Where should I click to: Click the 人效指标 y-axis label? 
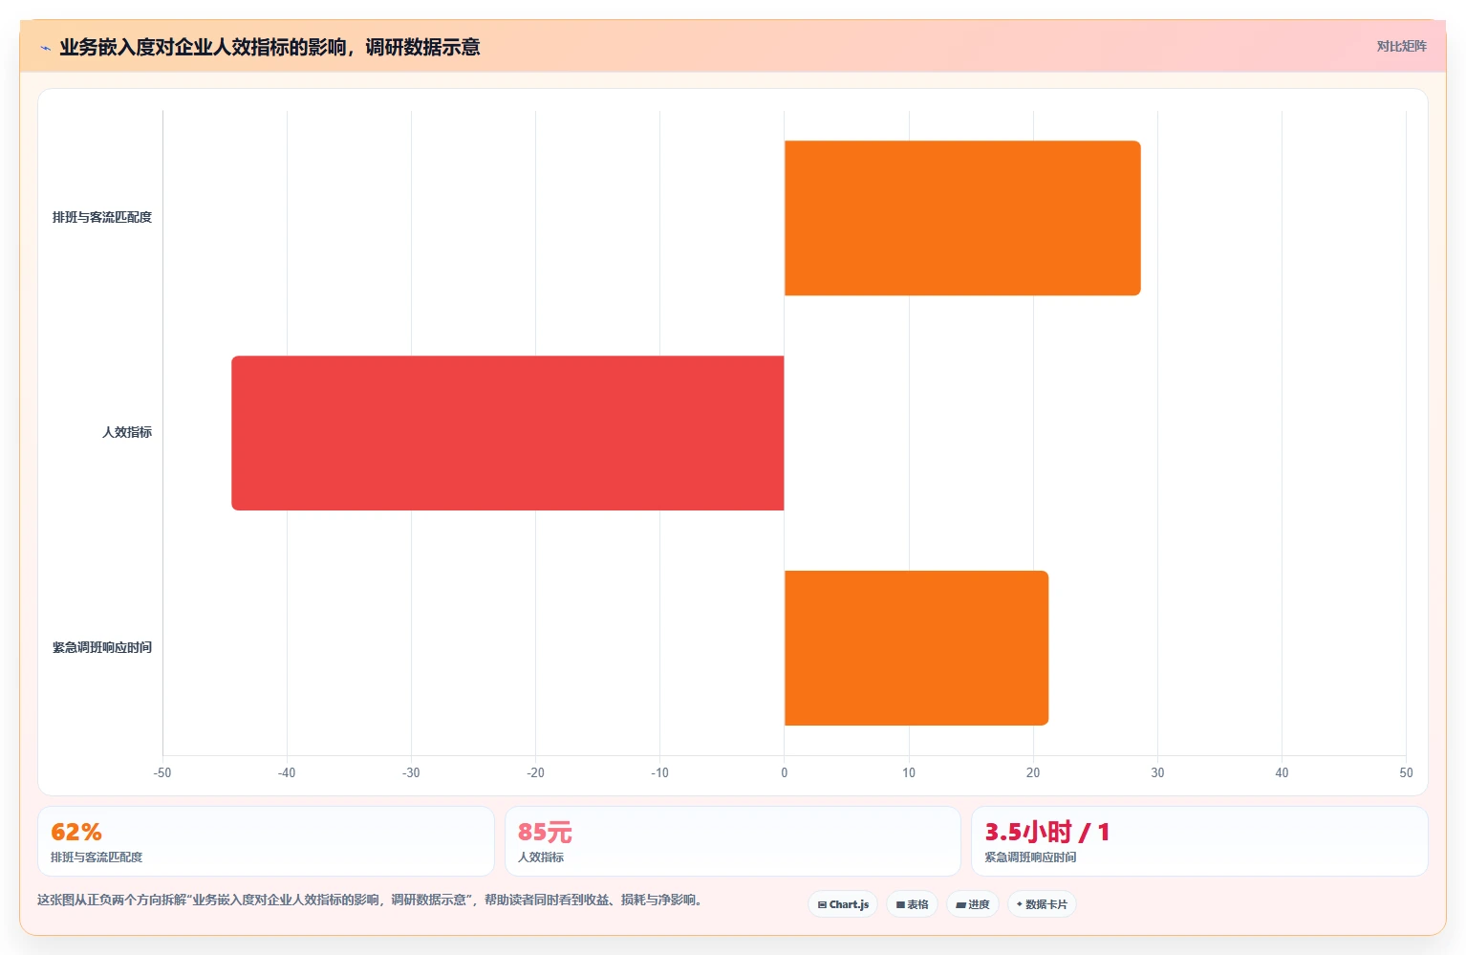[127, 433]
